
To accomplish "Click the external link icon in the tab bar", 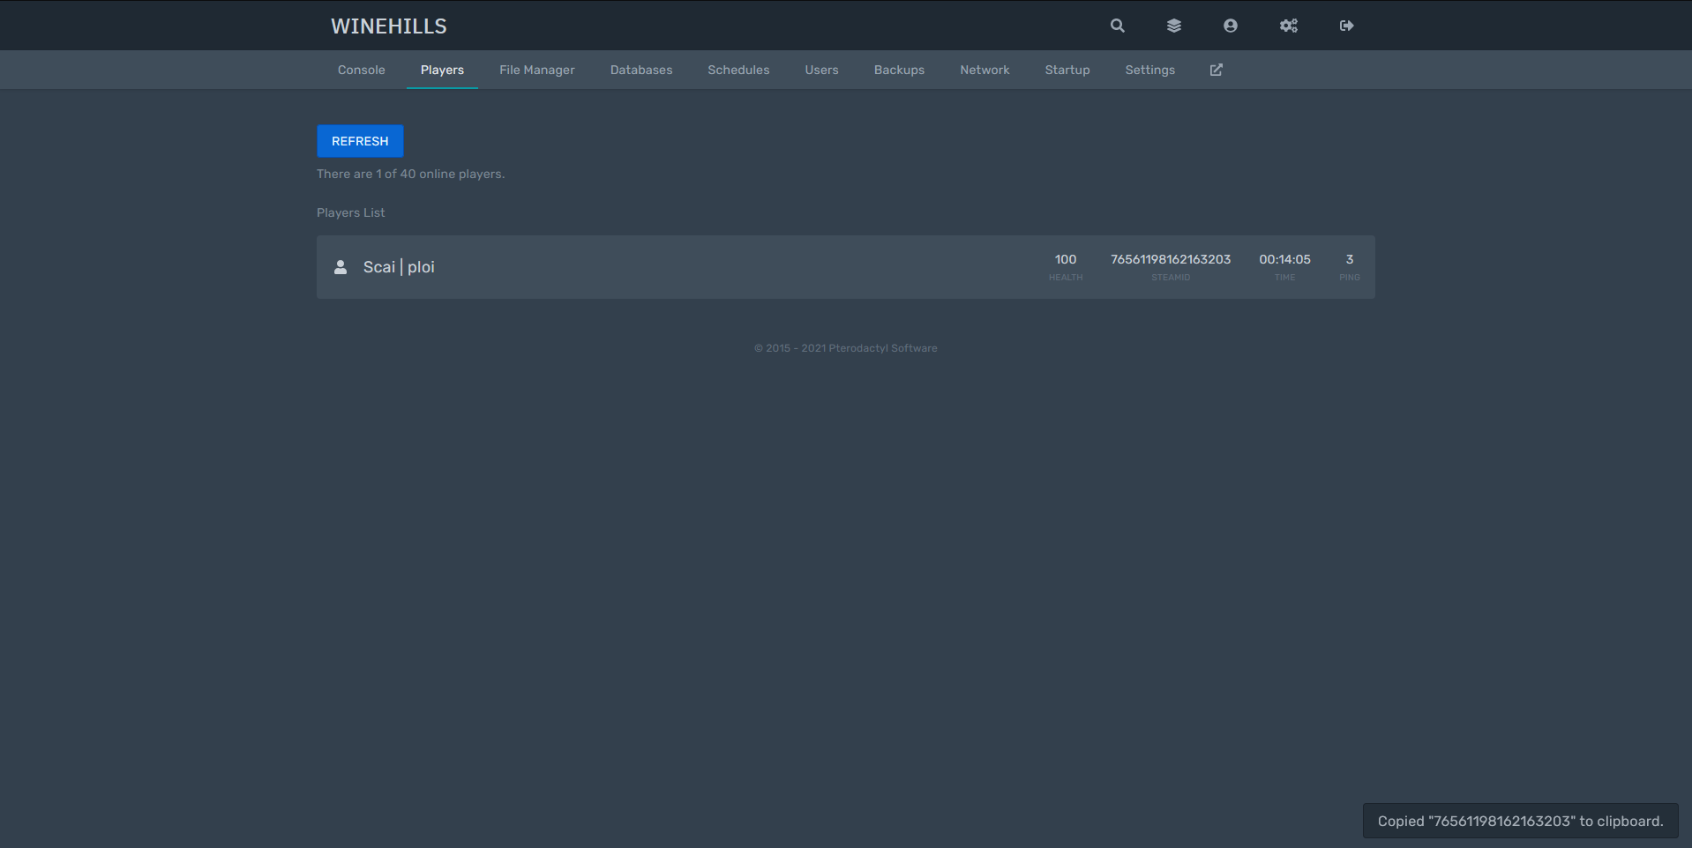I will [1216, 70].
